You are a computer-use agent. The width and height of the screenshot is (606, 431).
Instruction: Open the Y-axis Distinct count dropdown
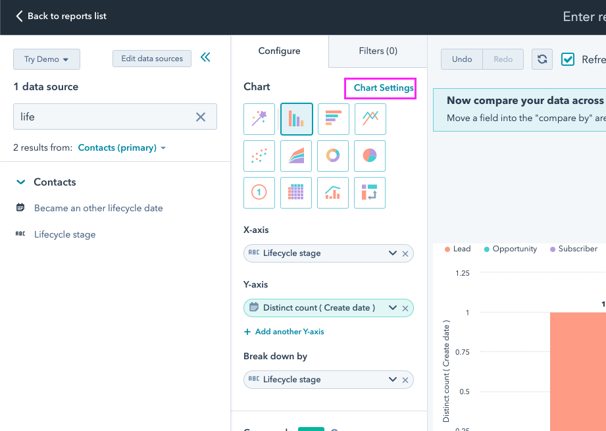pos(392,307)
